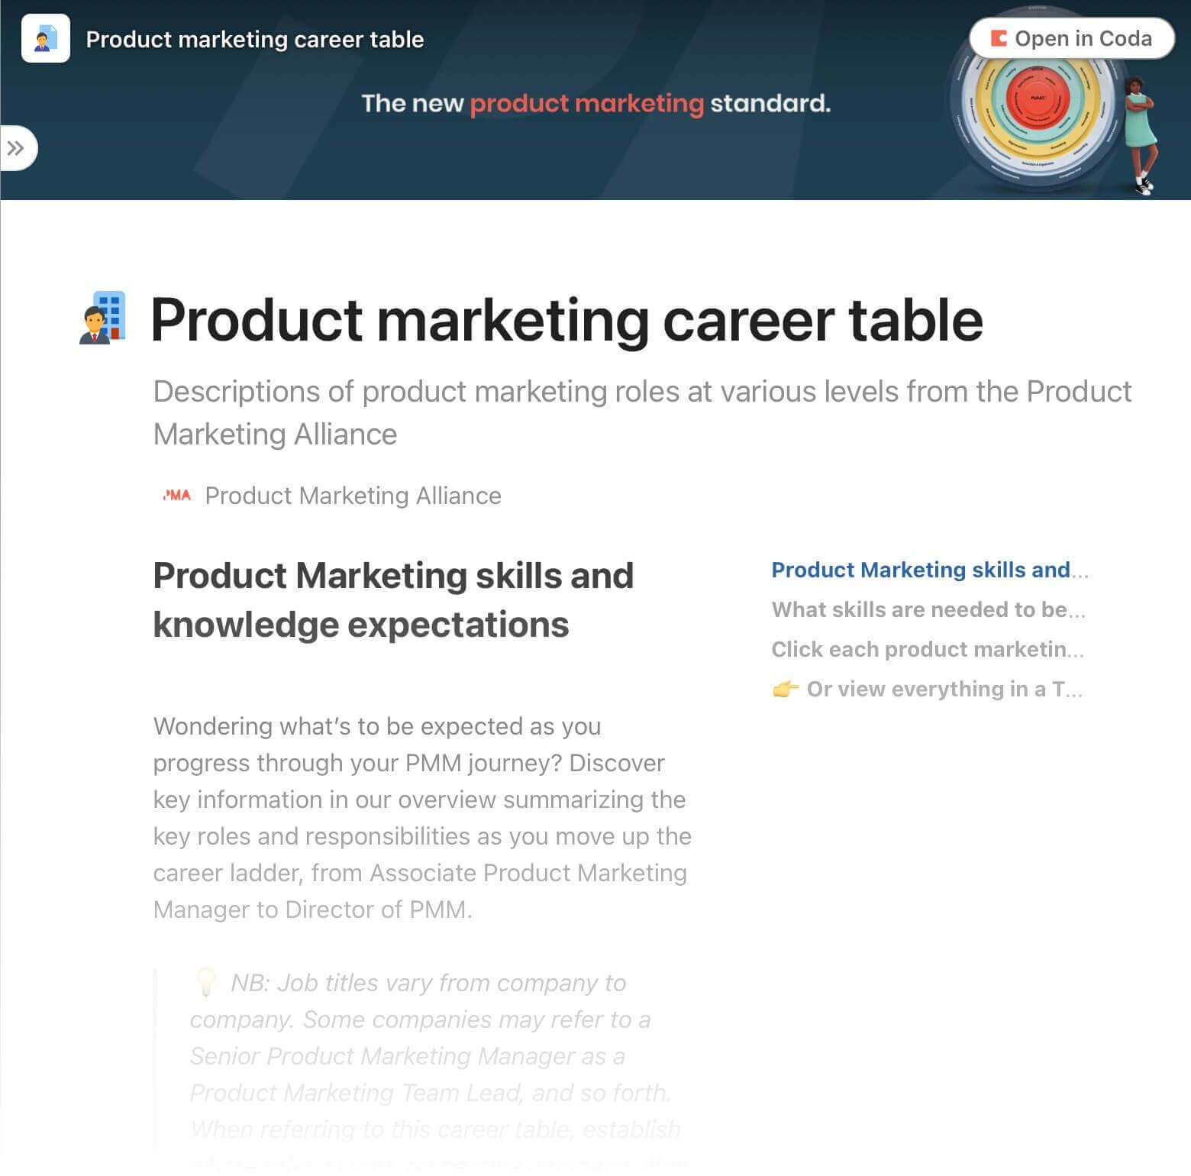Select 'Or view everything in a T...' outline link

pyautogui.click(x=944, y=689)
